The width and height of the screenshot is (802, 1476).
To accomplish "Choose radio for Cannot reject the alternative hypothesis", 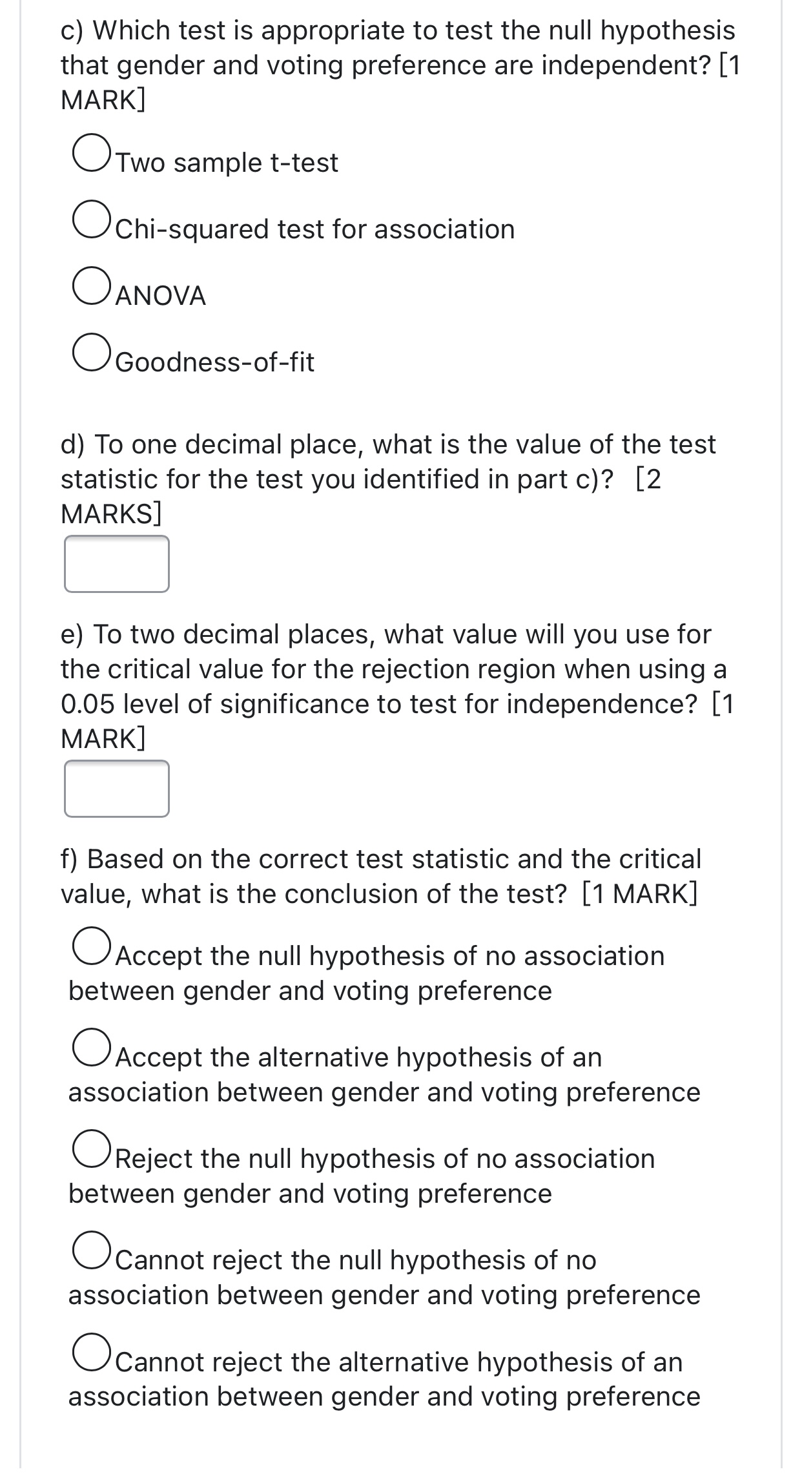I will point(91,1351).
